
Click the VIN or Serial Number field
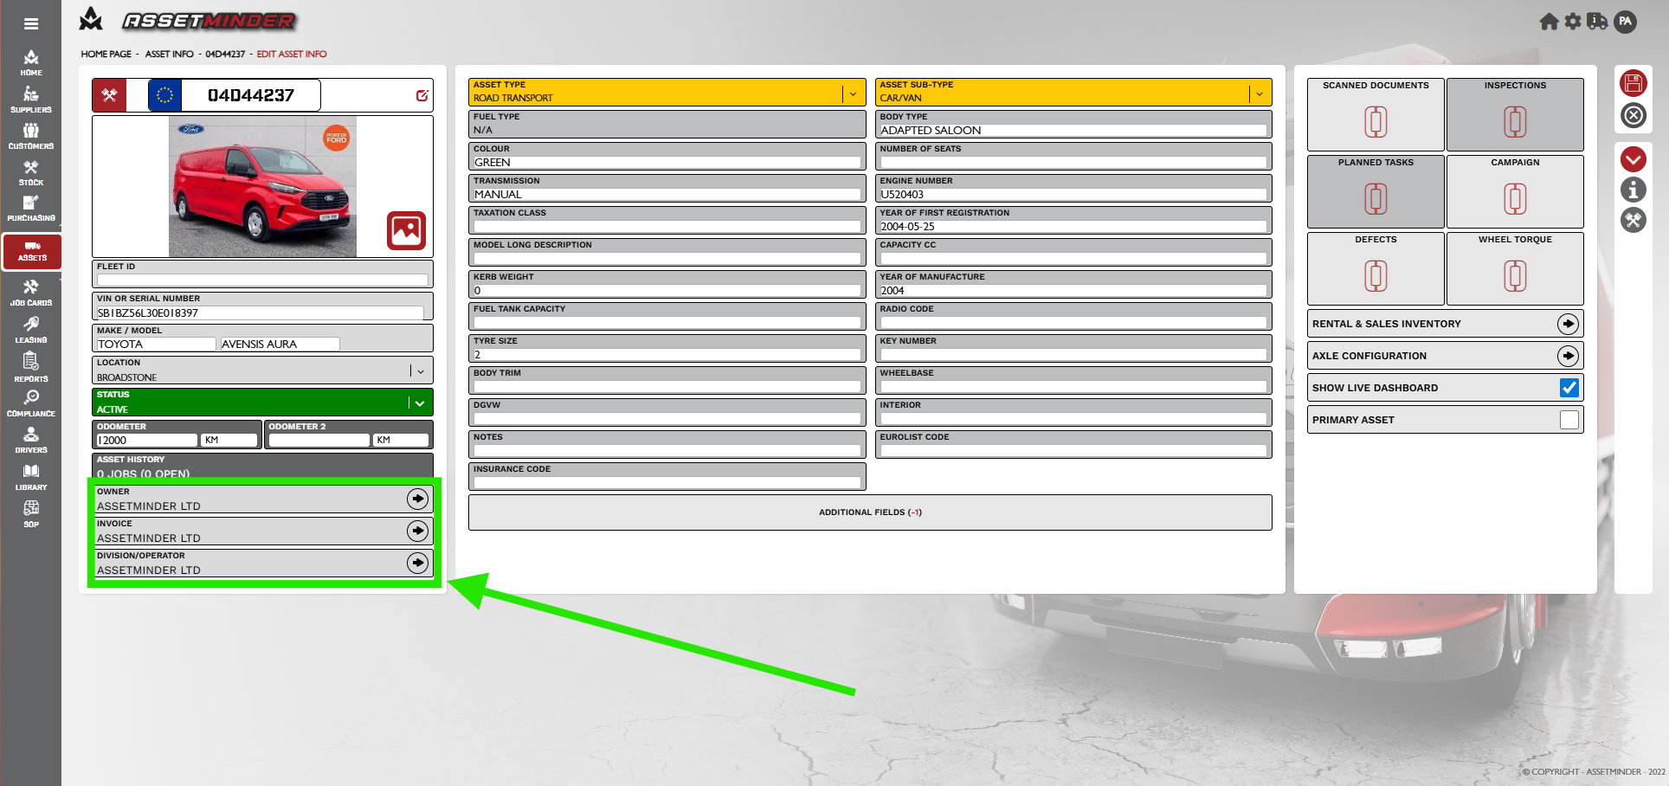coord(260,312)
